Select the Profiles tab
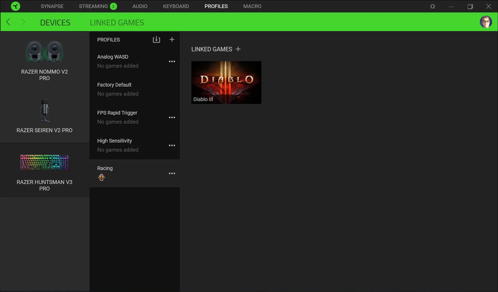Viewport: 498px width, 292px height. 216,6
